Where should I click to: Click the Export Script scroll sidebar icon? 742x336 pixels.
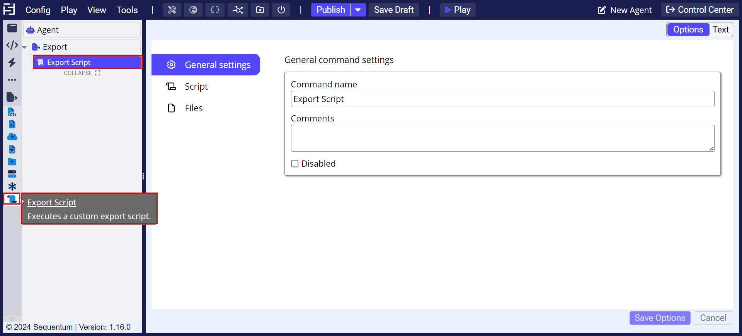coord(12,199)
